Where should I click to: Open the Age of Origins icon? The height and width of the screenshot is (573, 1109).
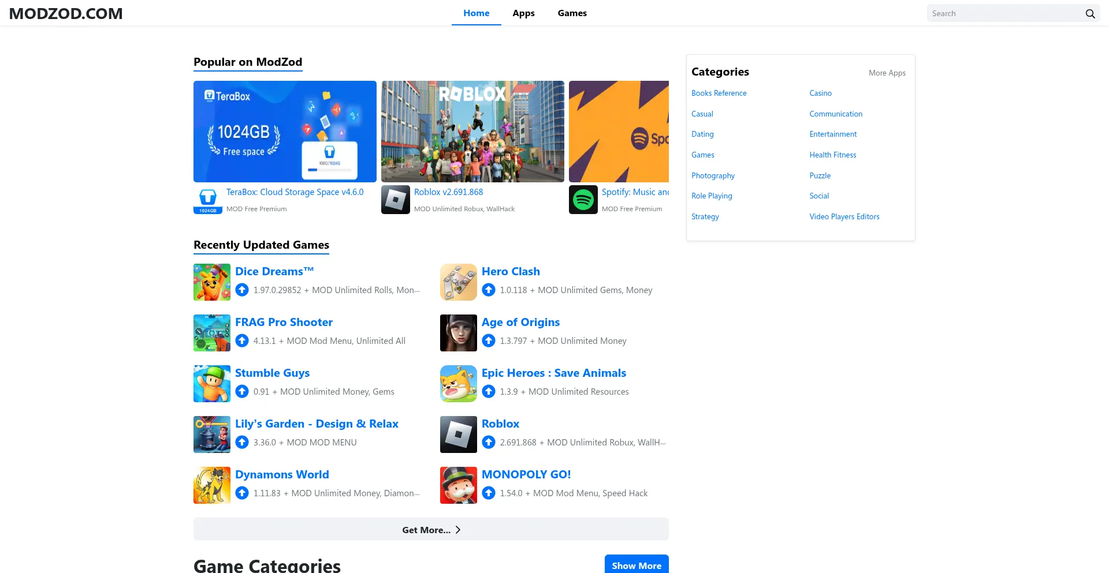(459, 333)
